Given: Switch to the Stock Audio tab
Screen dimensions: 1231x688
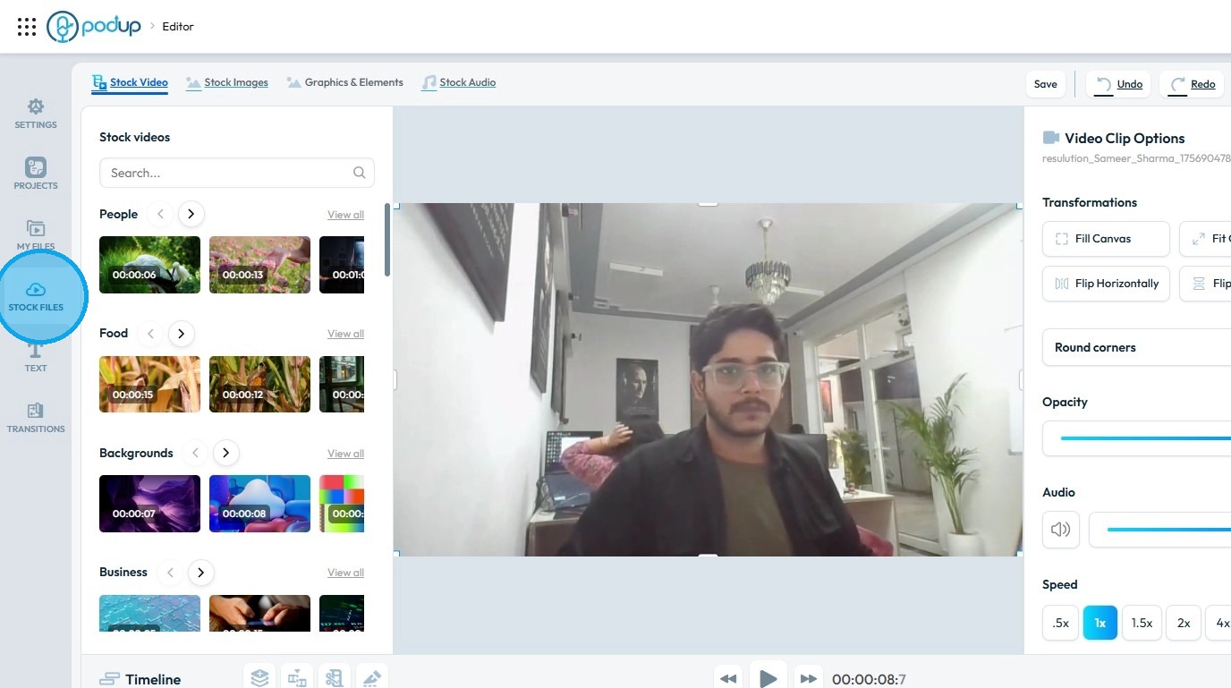Looking at the screenshot, I should [459, 83].
